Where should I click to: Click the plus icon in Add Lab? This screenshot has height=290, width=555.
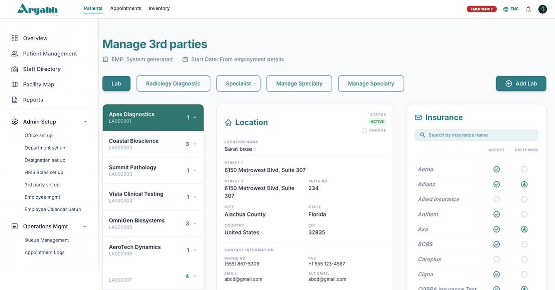(508, 83)
